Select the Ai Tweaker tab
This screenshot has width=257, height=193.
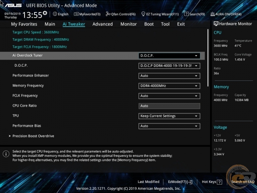coord(74,24)
